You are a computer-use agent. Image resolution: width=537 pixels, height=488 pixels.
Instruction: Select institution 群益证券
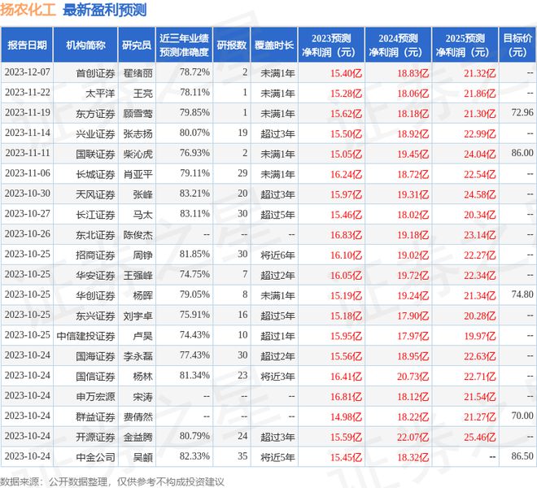click(95, 416)
